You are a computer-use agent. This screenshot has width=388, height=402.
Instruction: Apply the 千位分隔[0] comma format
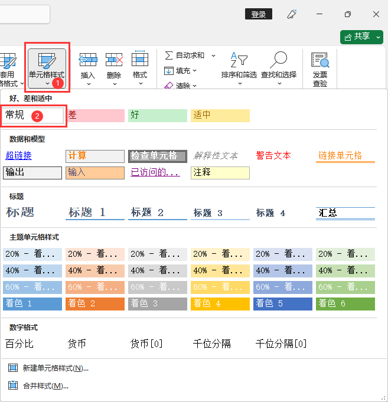click(x=281, y=344)
